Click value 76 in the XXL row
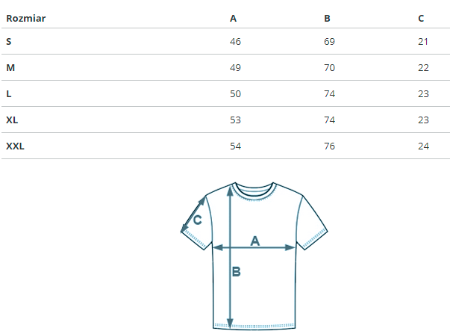450x331 pixels. (x=329, y=146)
